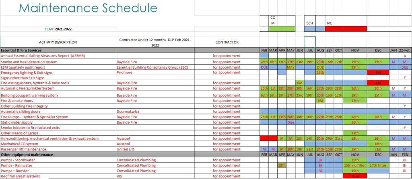
Task: Click the ACTIVITY DESCRIPTION column header
Action: [58, 42]
